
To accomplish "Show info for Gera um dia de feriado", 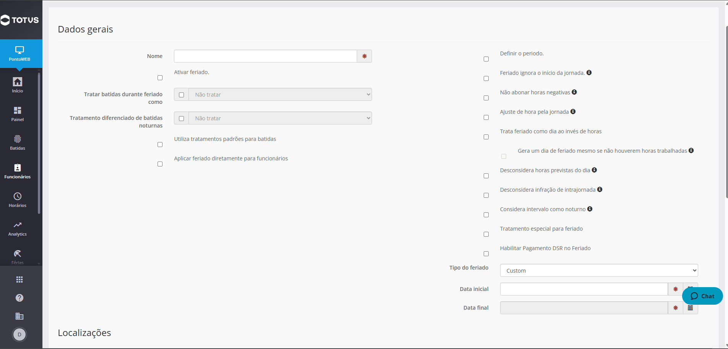I will click(x=691, y=150).
